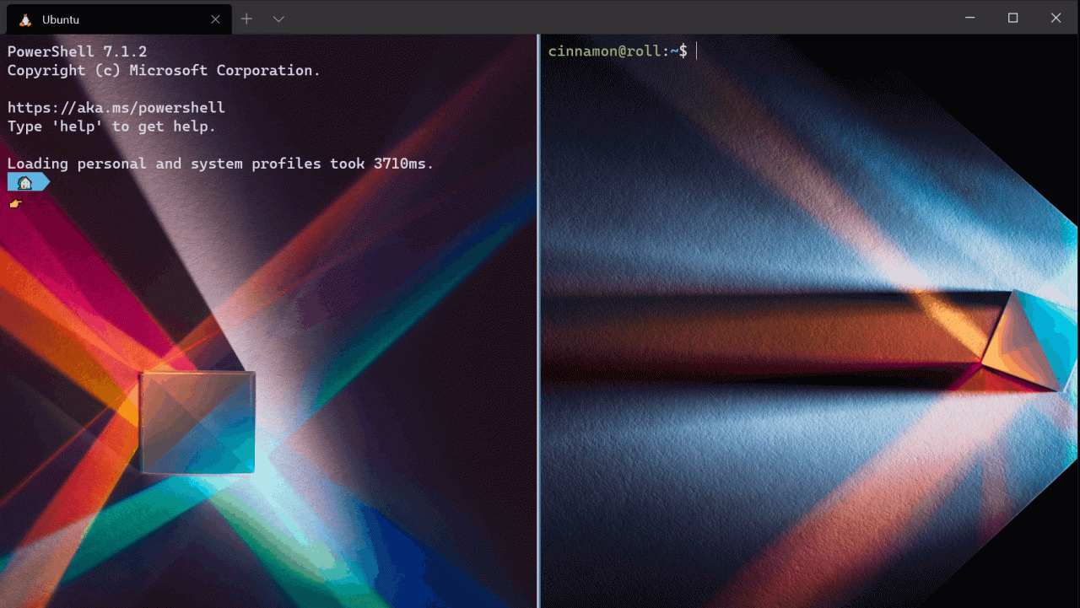Maximize the Windows Terminal window
This screenshot has width=1080, height=608.
pos(1012,18)
